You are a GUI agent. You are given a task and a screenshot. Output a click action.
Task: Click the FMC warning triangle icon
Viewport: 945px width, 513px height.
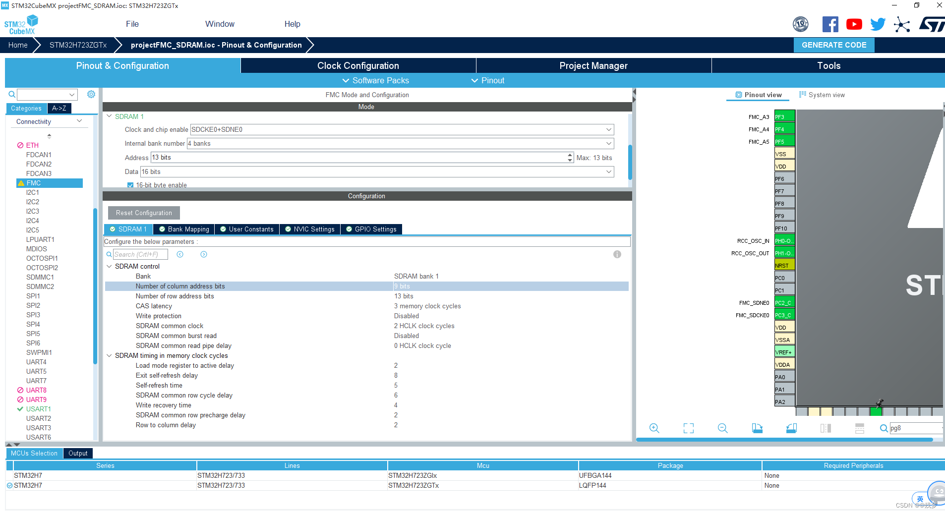pyautogui.click(x=21, y=183)
